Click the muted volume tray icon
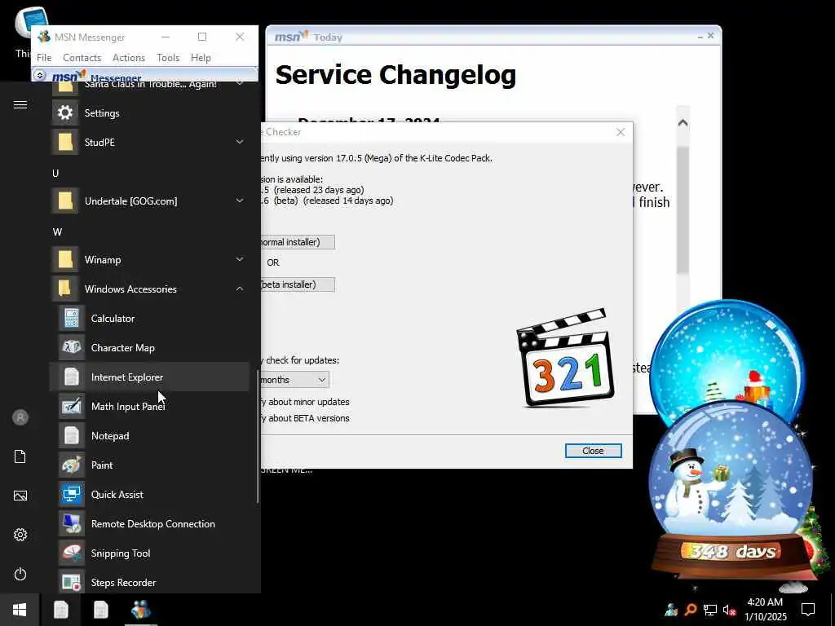835x626 pixels. click(x=729, y=610)
